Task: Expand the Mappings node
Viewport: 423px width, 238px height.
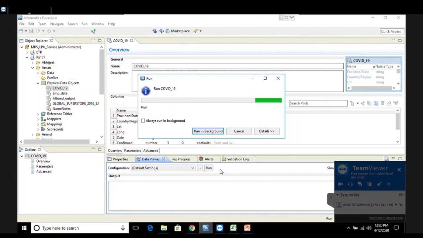Action: pyautogui.click(x=38, y=124)
